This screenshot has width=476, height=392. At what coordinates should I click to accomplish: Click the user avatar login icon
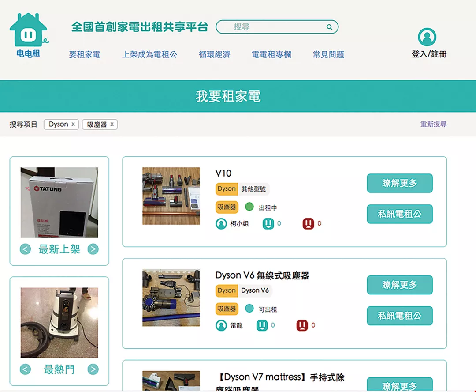click(x=427, y=37)
